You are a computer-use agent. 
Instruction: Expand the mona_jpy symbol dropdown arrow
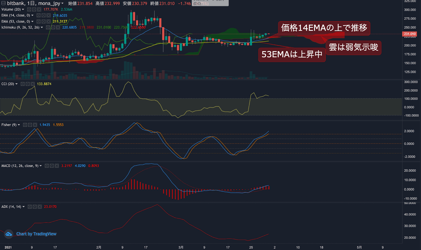pos(62,3)
